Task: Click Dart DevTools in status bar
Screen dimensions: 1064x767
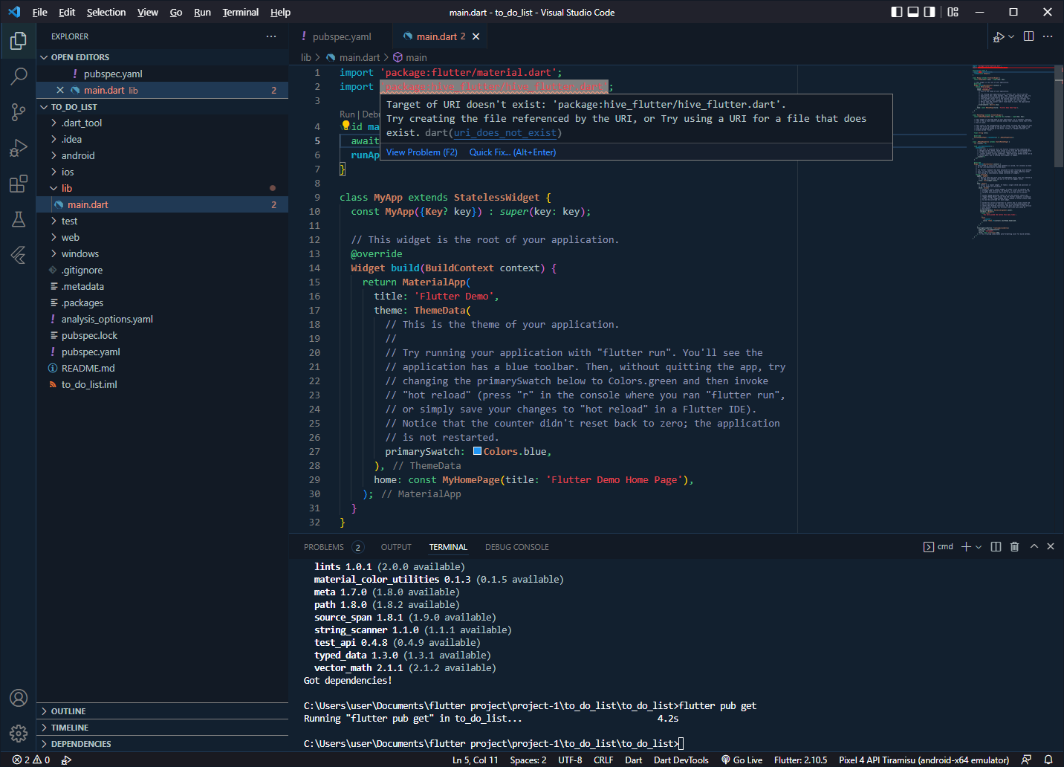Action: click(681, 760)
